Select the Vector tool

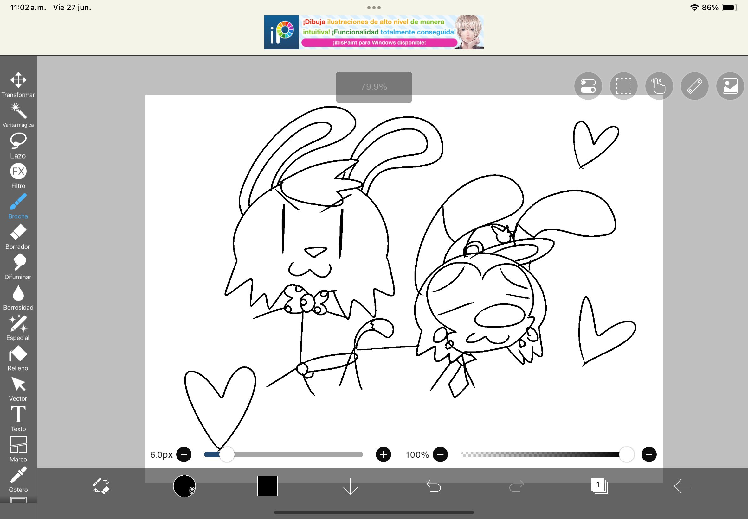18,389
